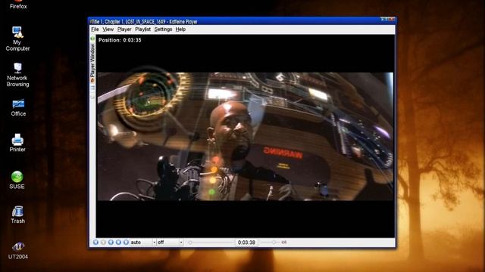Click the Next track button

tap(126, 243)
